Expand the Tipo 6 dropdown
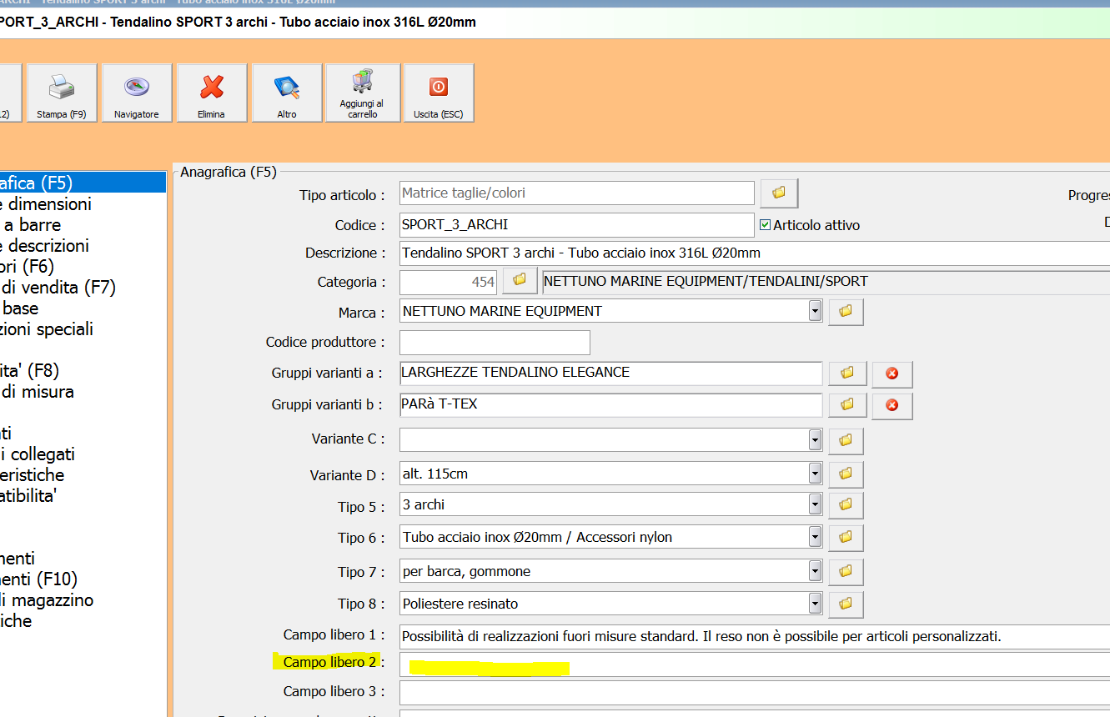This screenshot has height=717, width=1110. [x=815, y=537]
